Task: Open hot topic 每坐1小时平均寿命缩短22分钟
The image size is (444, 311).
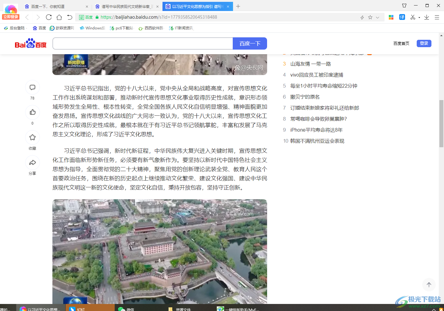Action: tap(324, 86)
